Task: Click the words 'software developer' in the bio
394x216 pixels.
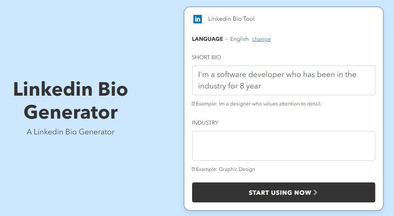Action: 244,74
